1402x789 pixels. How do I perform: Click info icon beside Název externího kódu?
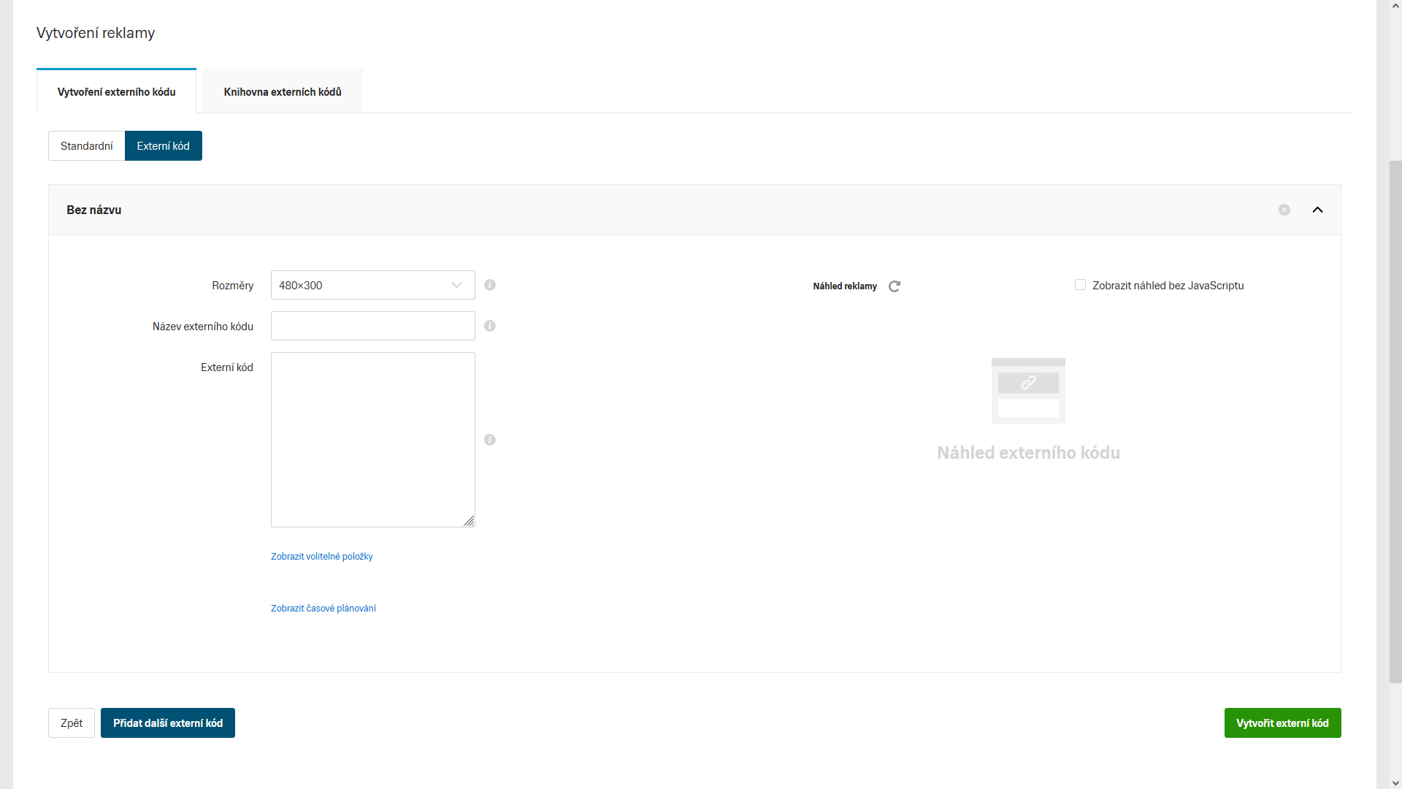(490, 326)
